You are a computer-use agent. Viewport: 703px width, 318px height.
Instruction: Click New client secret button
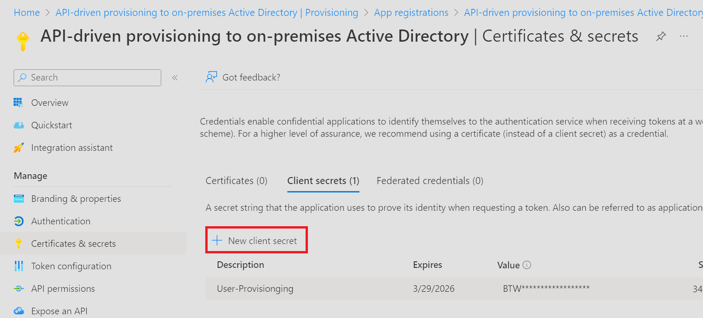[256, 241]
